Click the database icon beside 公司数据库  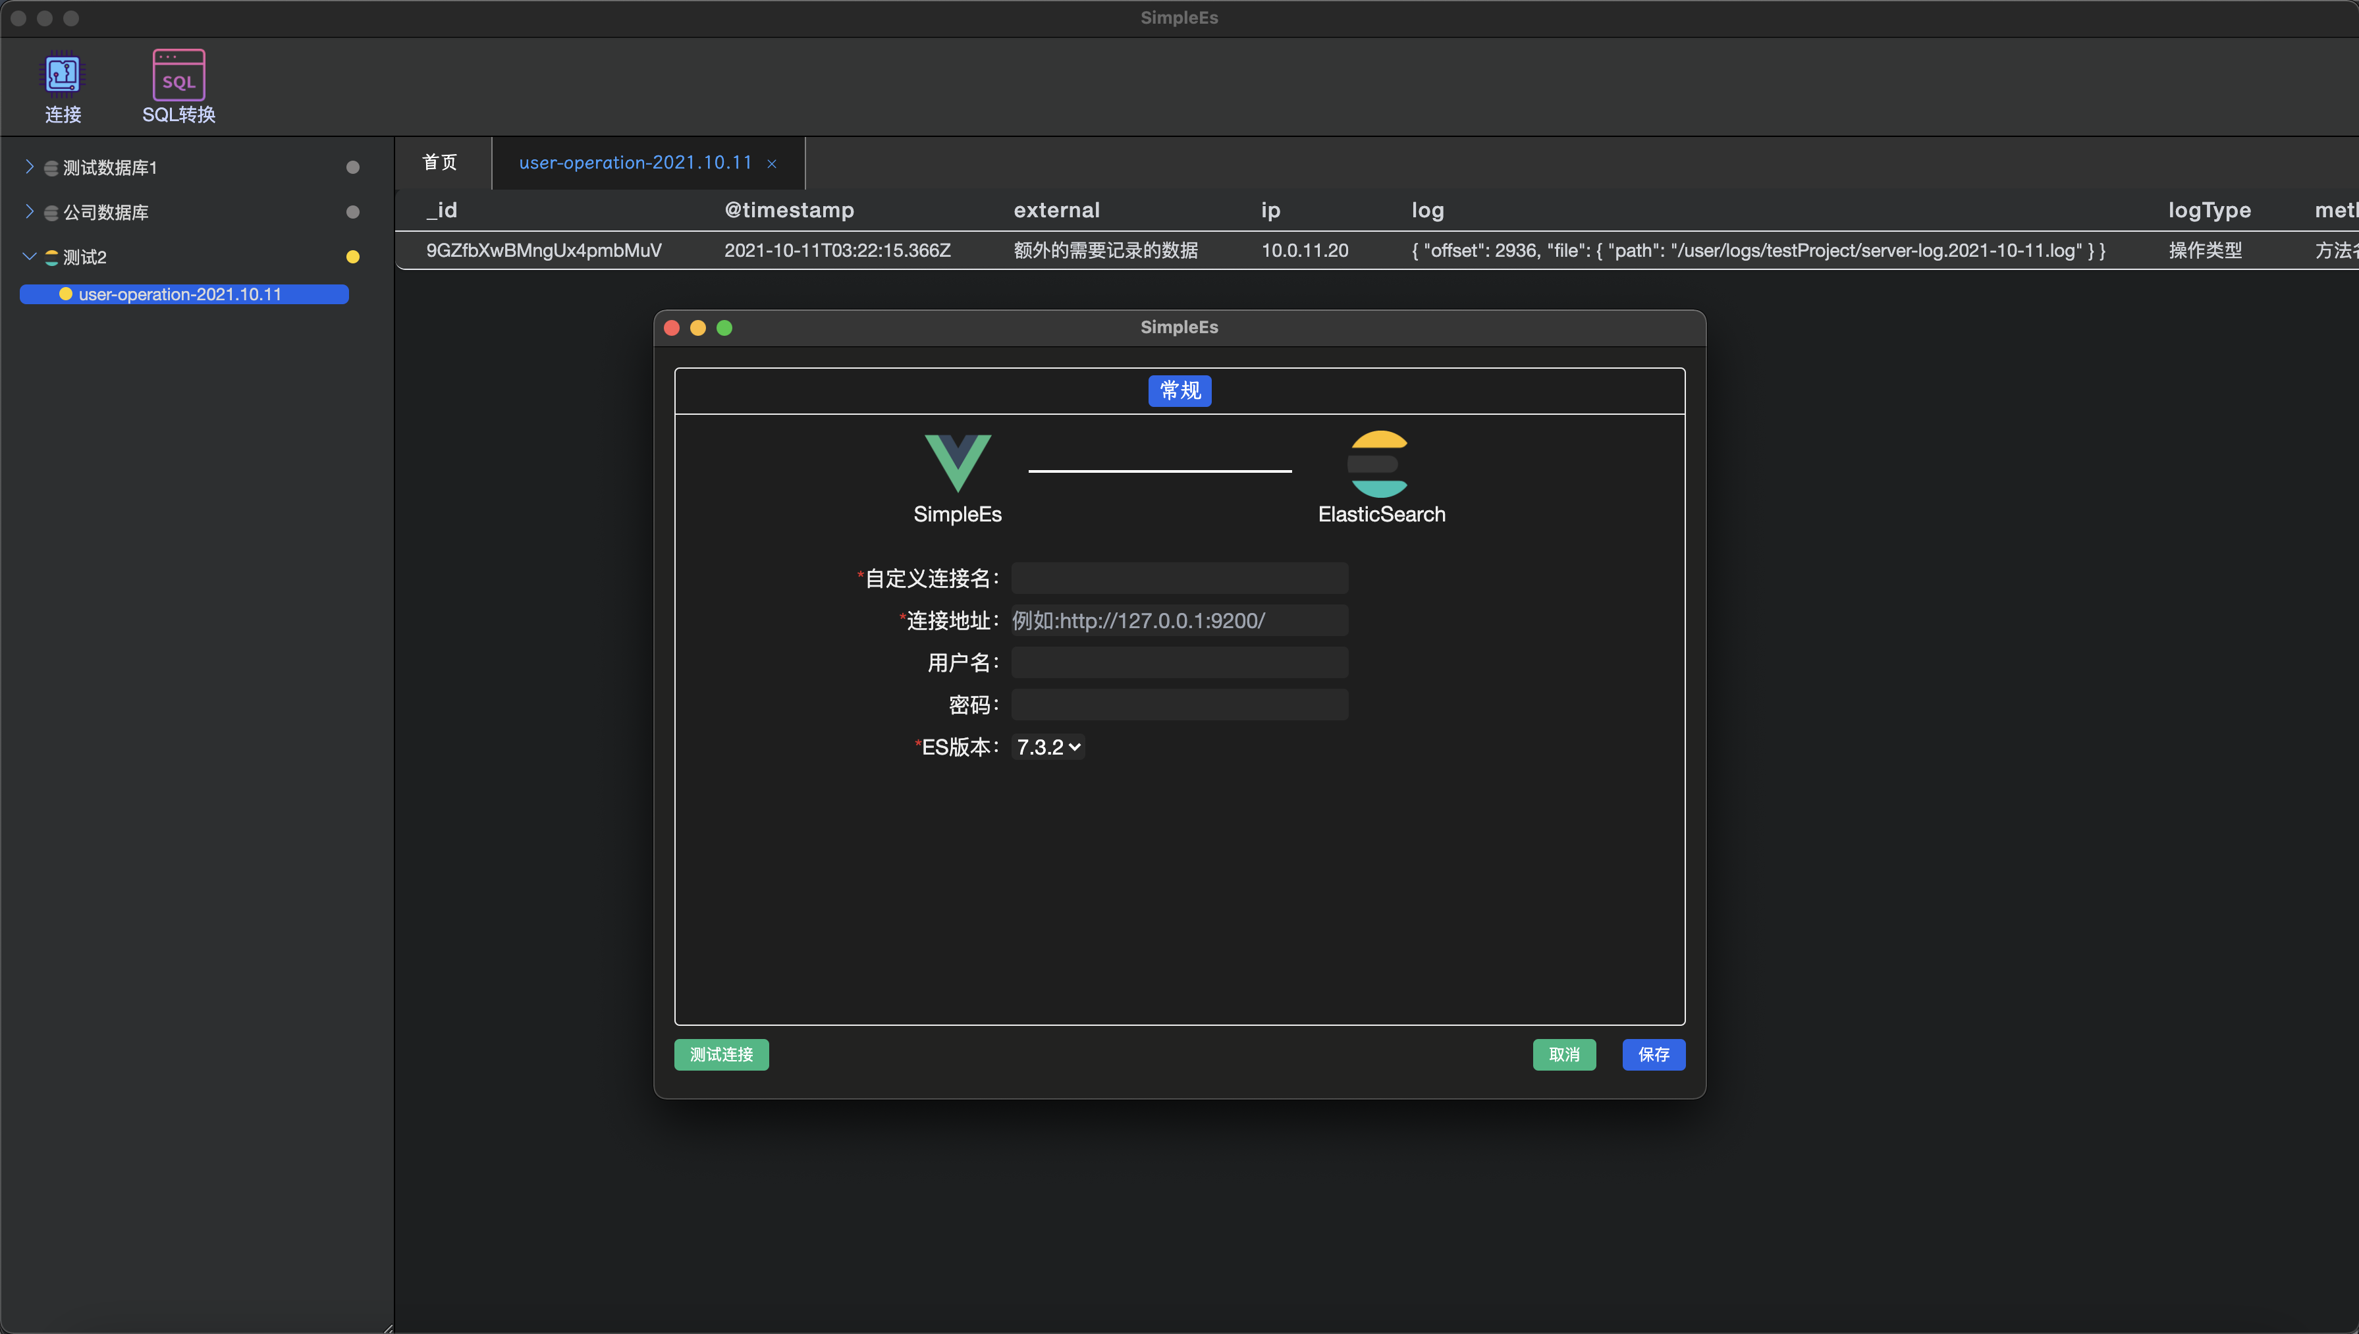pyautogui.click(x=51, y=213)
